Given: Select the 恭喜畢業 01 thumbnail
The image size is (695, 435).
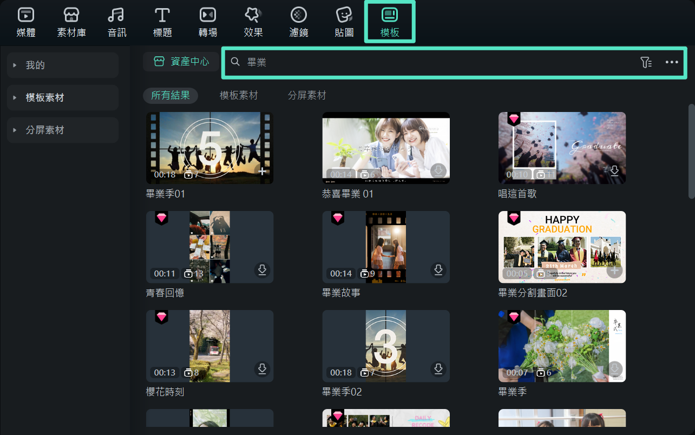Looking at the screenshot, I should [386, 148].
